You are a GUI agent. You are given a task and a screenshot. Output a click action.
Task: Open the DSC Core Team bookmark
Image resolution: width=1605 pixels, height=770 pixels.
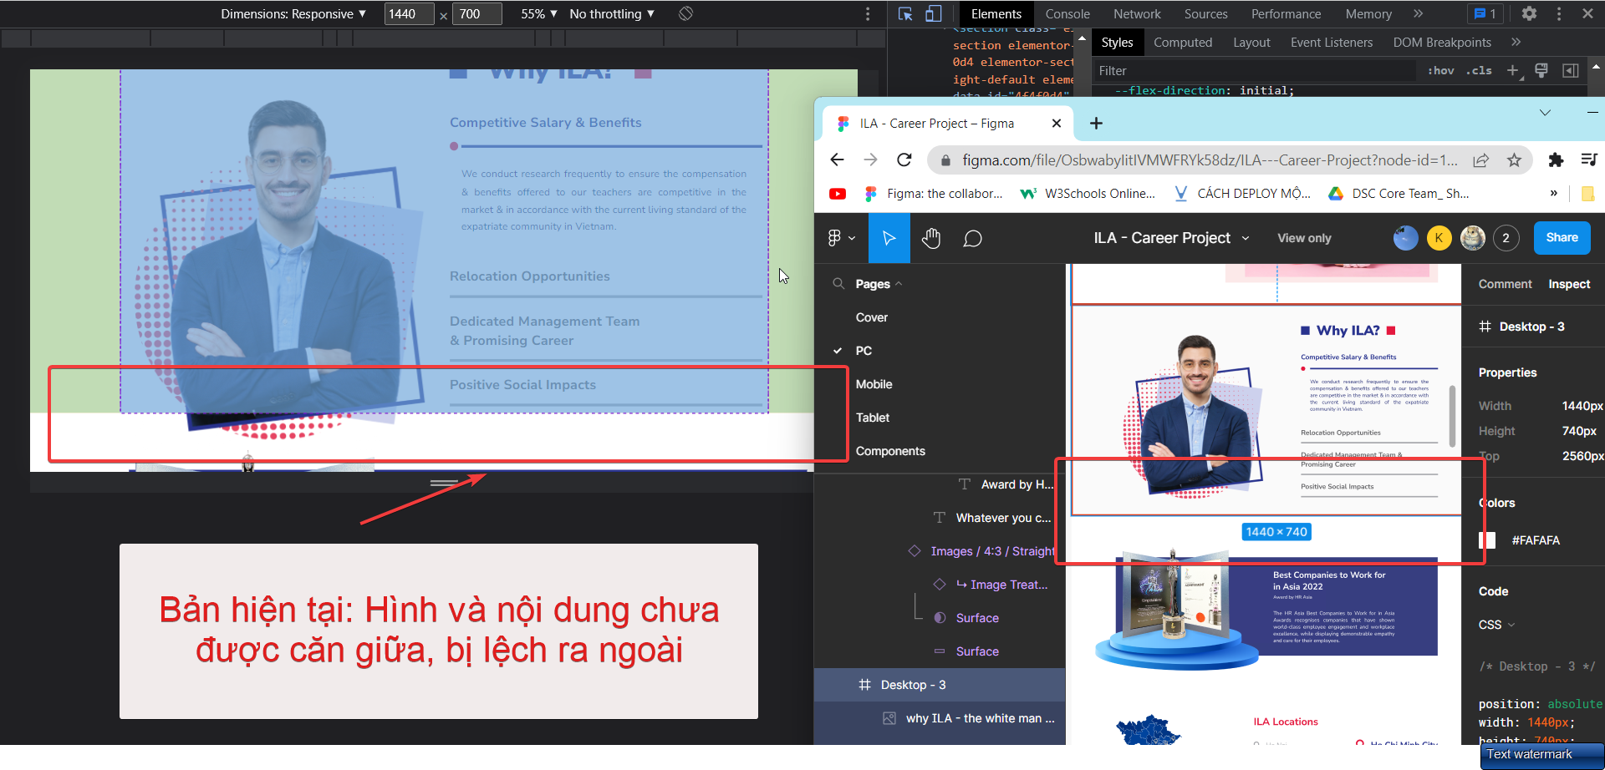(x=1399, y=194)
